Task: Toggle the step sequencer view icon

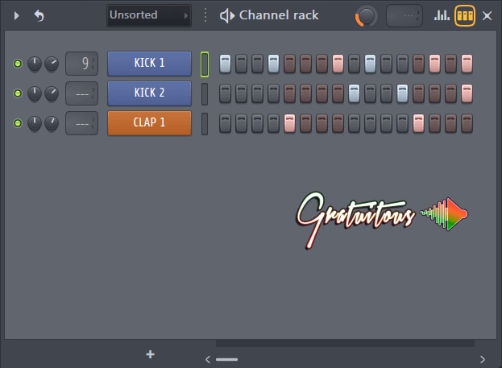Action: pyautogui.click(x=465, y=15)
